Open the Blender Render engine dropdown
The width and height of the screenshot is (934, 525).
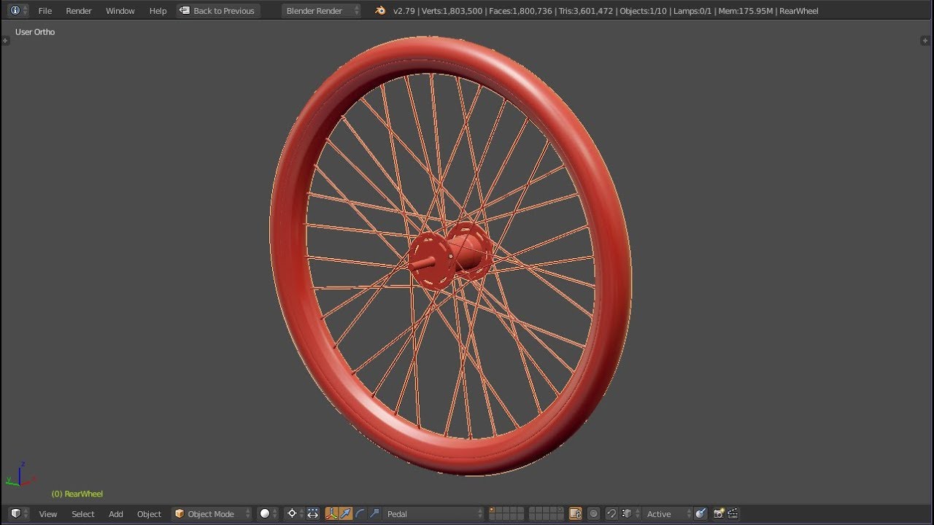point(321,11)
